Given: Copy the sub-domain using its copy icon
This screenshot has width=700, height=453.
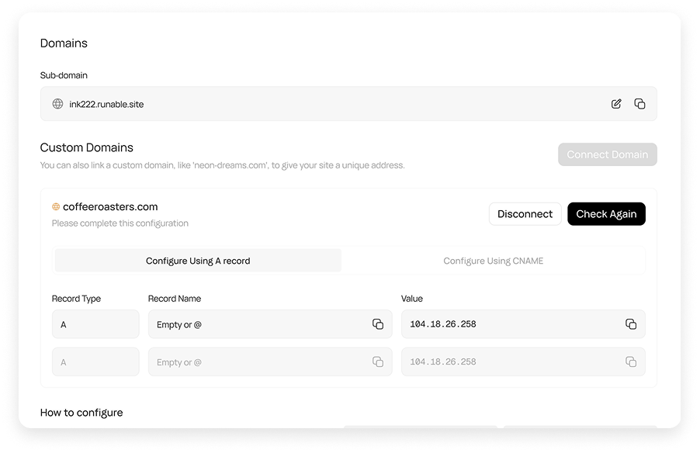Looking at the screenshot, I should tap(639, 103).
